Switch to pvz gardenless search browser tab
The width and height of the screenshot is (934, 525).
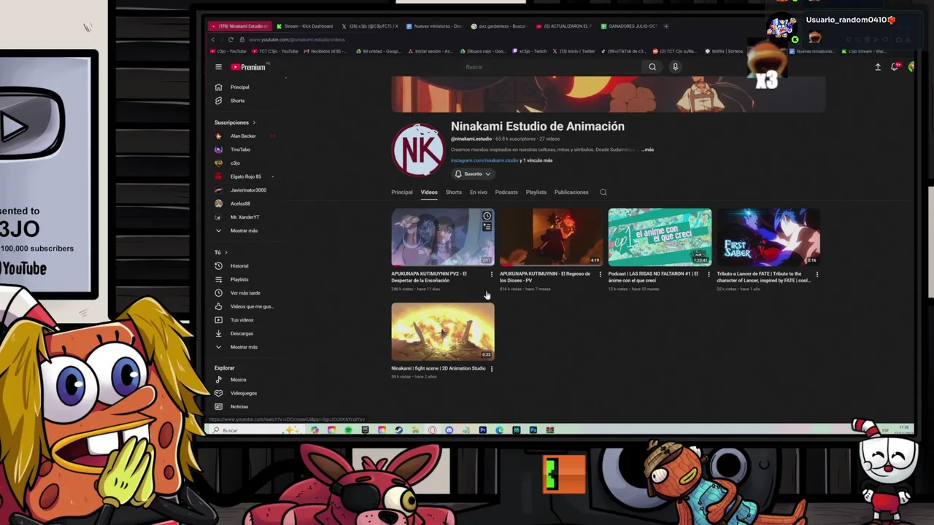pyautogui.click(x=500, y=26)
